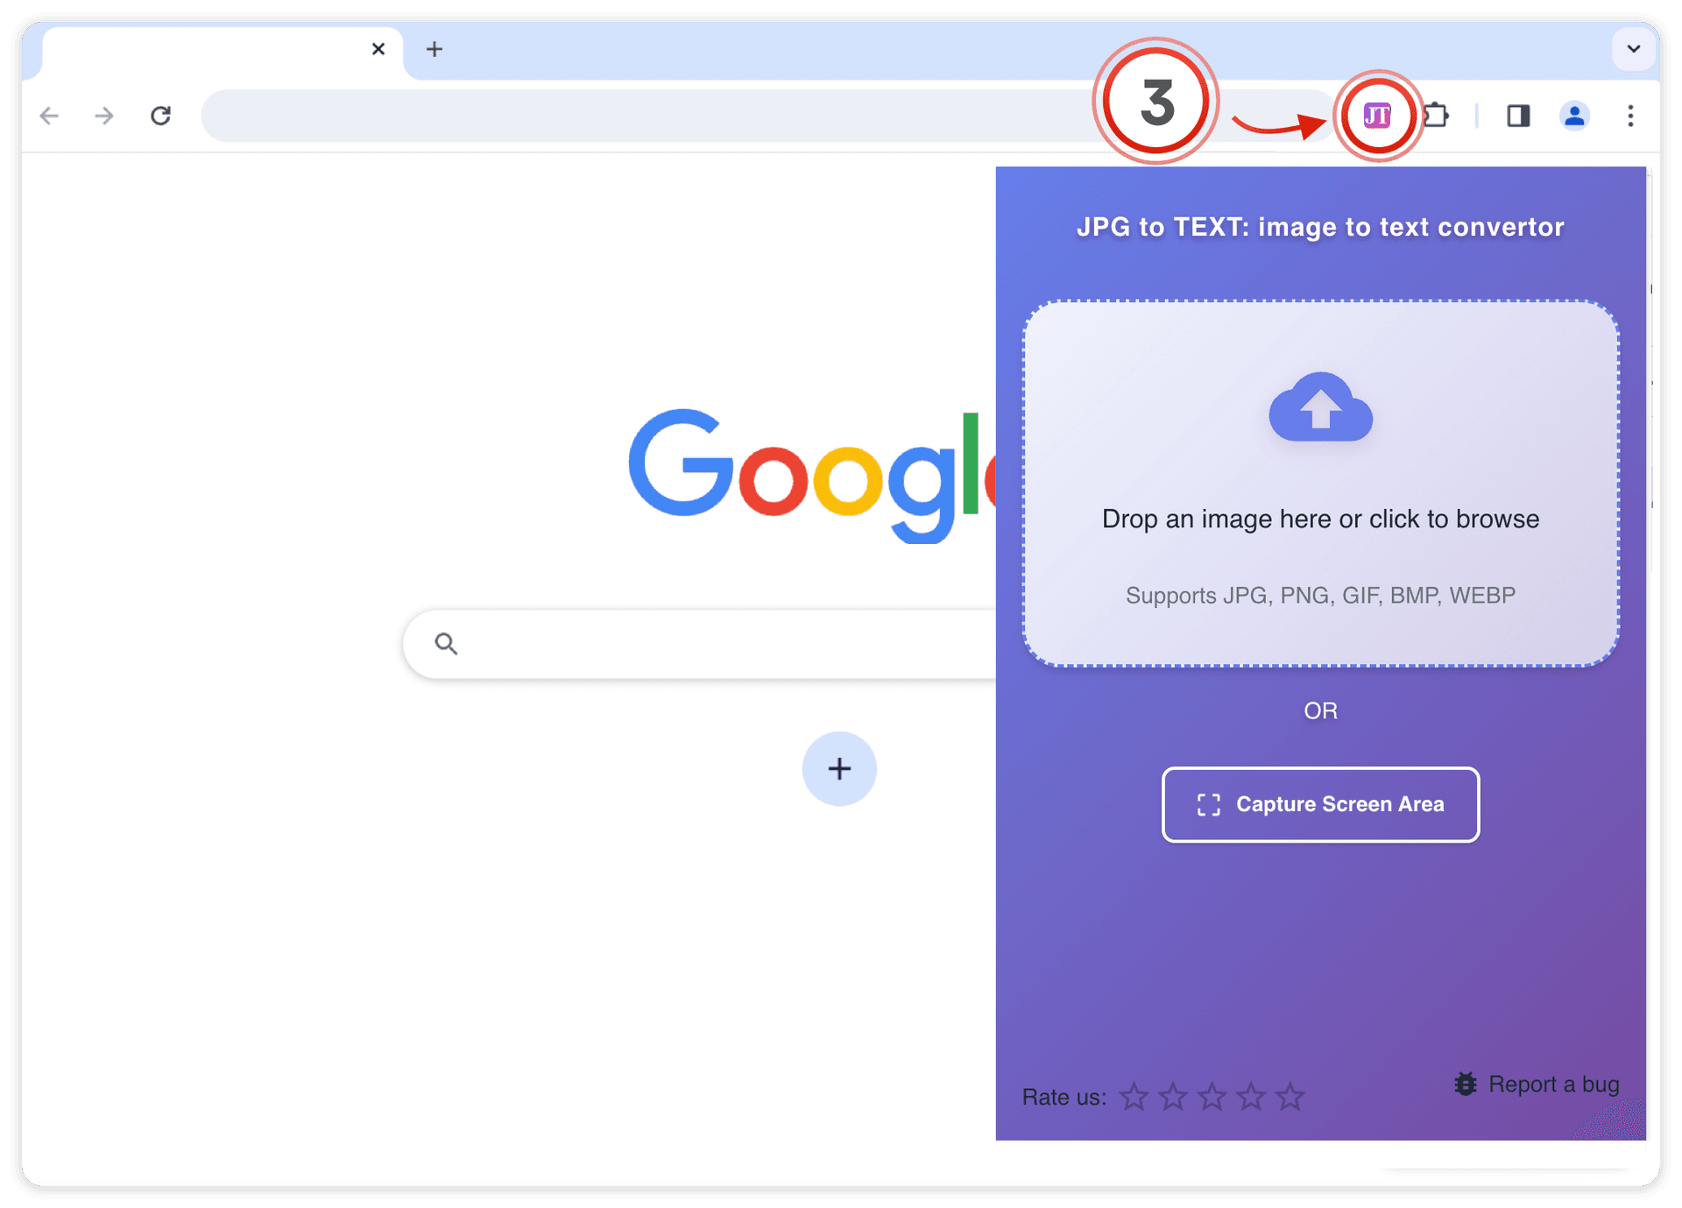This screenshot has height=1208, width=1682.
Task: Open the Chrome three-dot menu
Action: [1630, 116]
